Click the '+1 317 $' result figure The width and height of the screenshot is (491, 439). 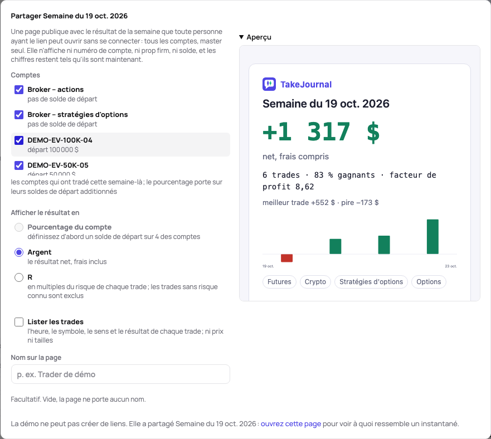pos(321,132)
